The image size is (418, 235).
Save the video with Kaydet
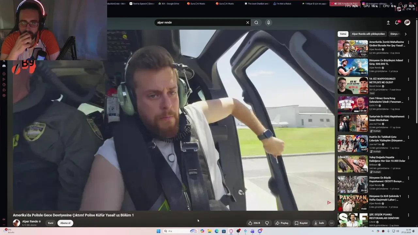pyautogui.click(x=301, y=223)
